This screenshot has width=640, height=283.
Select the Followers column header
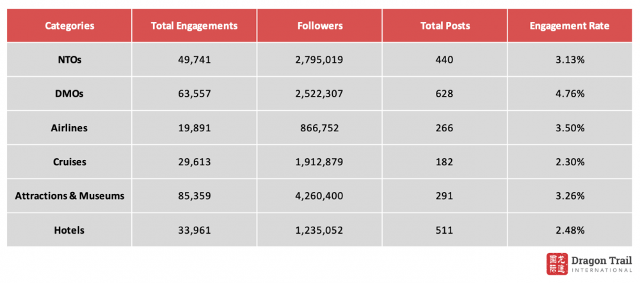(320, 26)
